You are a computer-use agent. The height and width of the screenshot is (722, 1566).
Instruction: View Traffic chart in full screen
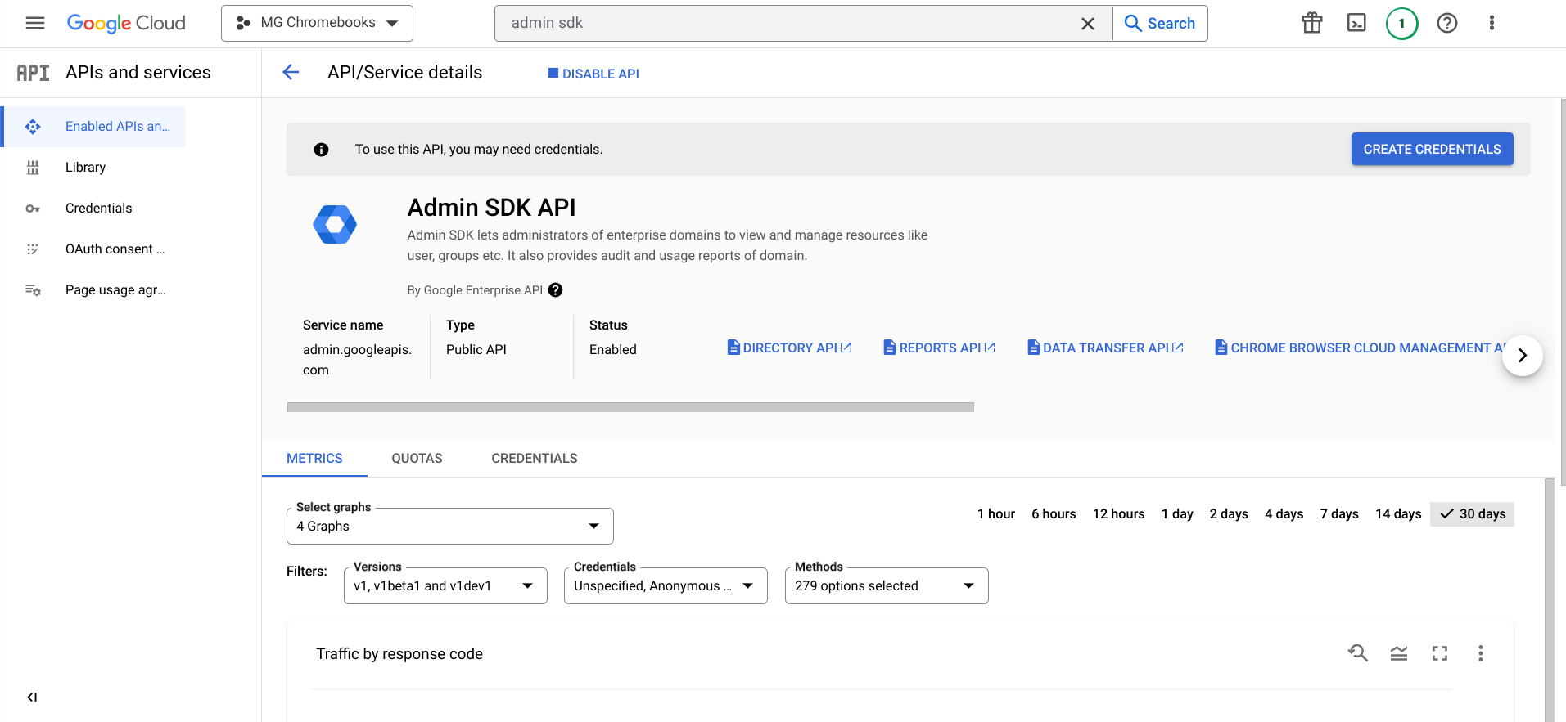pos(1440,653)
